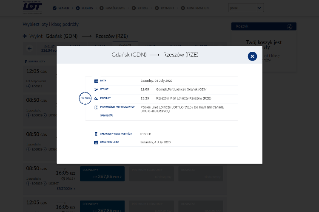The width and height of the screenshot is (319, 212).
Task: Click the disabled BUSINESS fare box beside 367,86 PLN
Action: coord(201,174)
